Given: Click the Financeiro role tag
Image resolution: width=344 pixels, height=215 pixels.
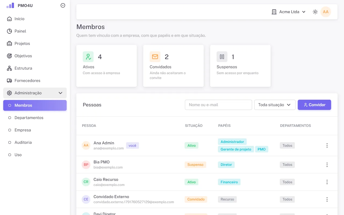Looking at the screenshot, I should coord(229,182).
